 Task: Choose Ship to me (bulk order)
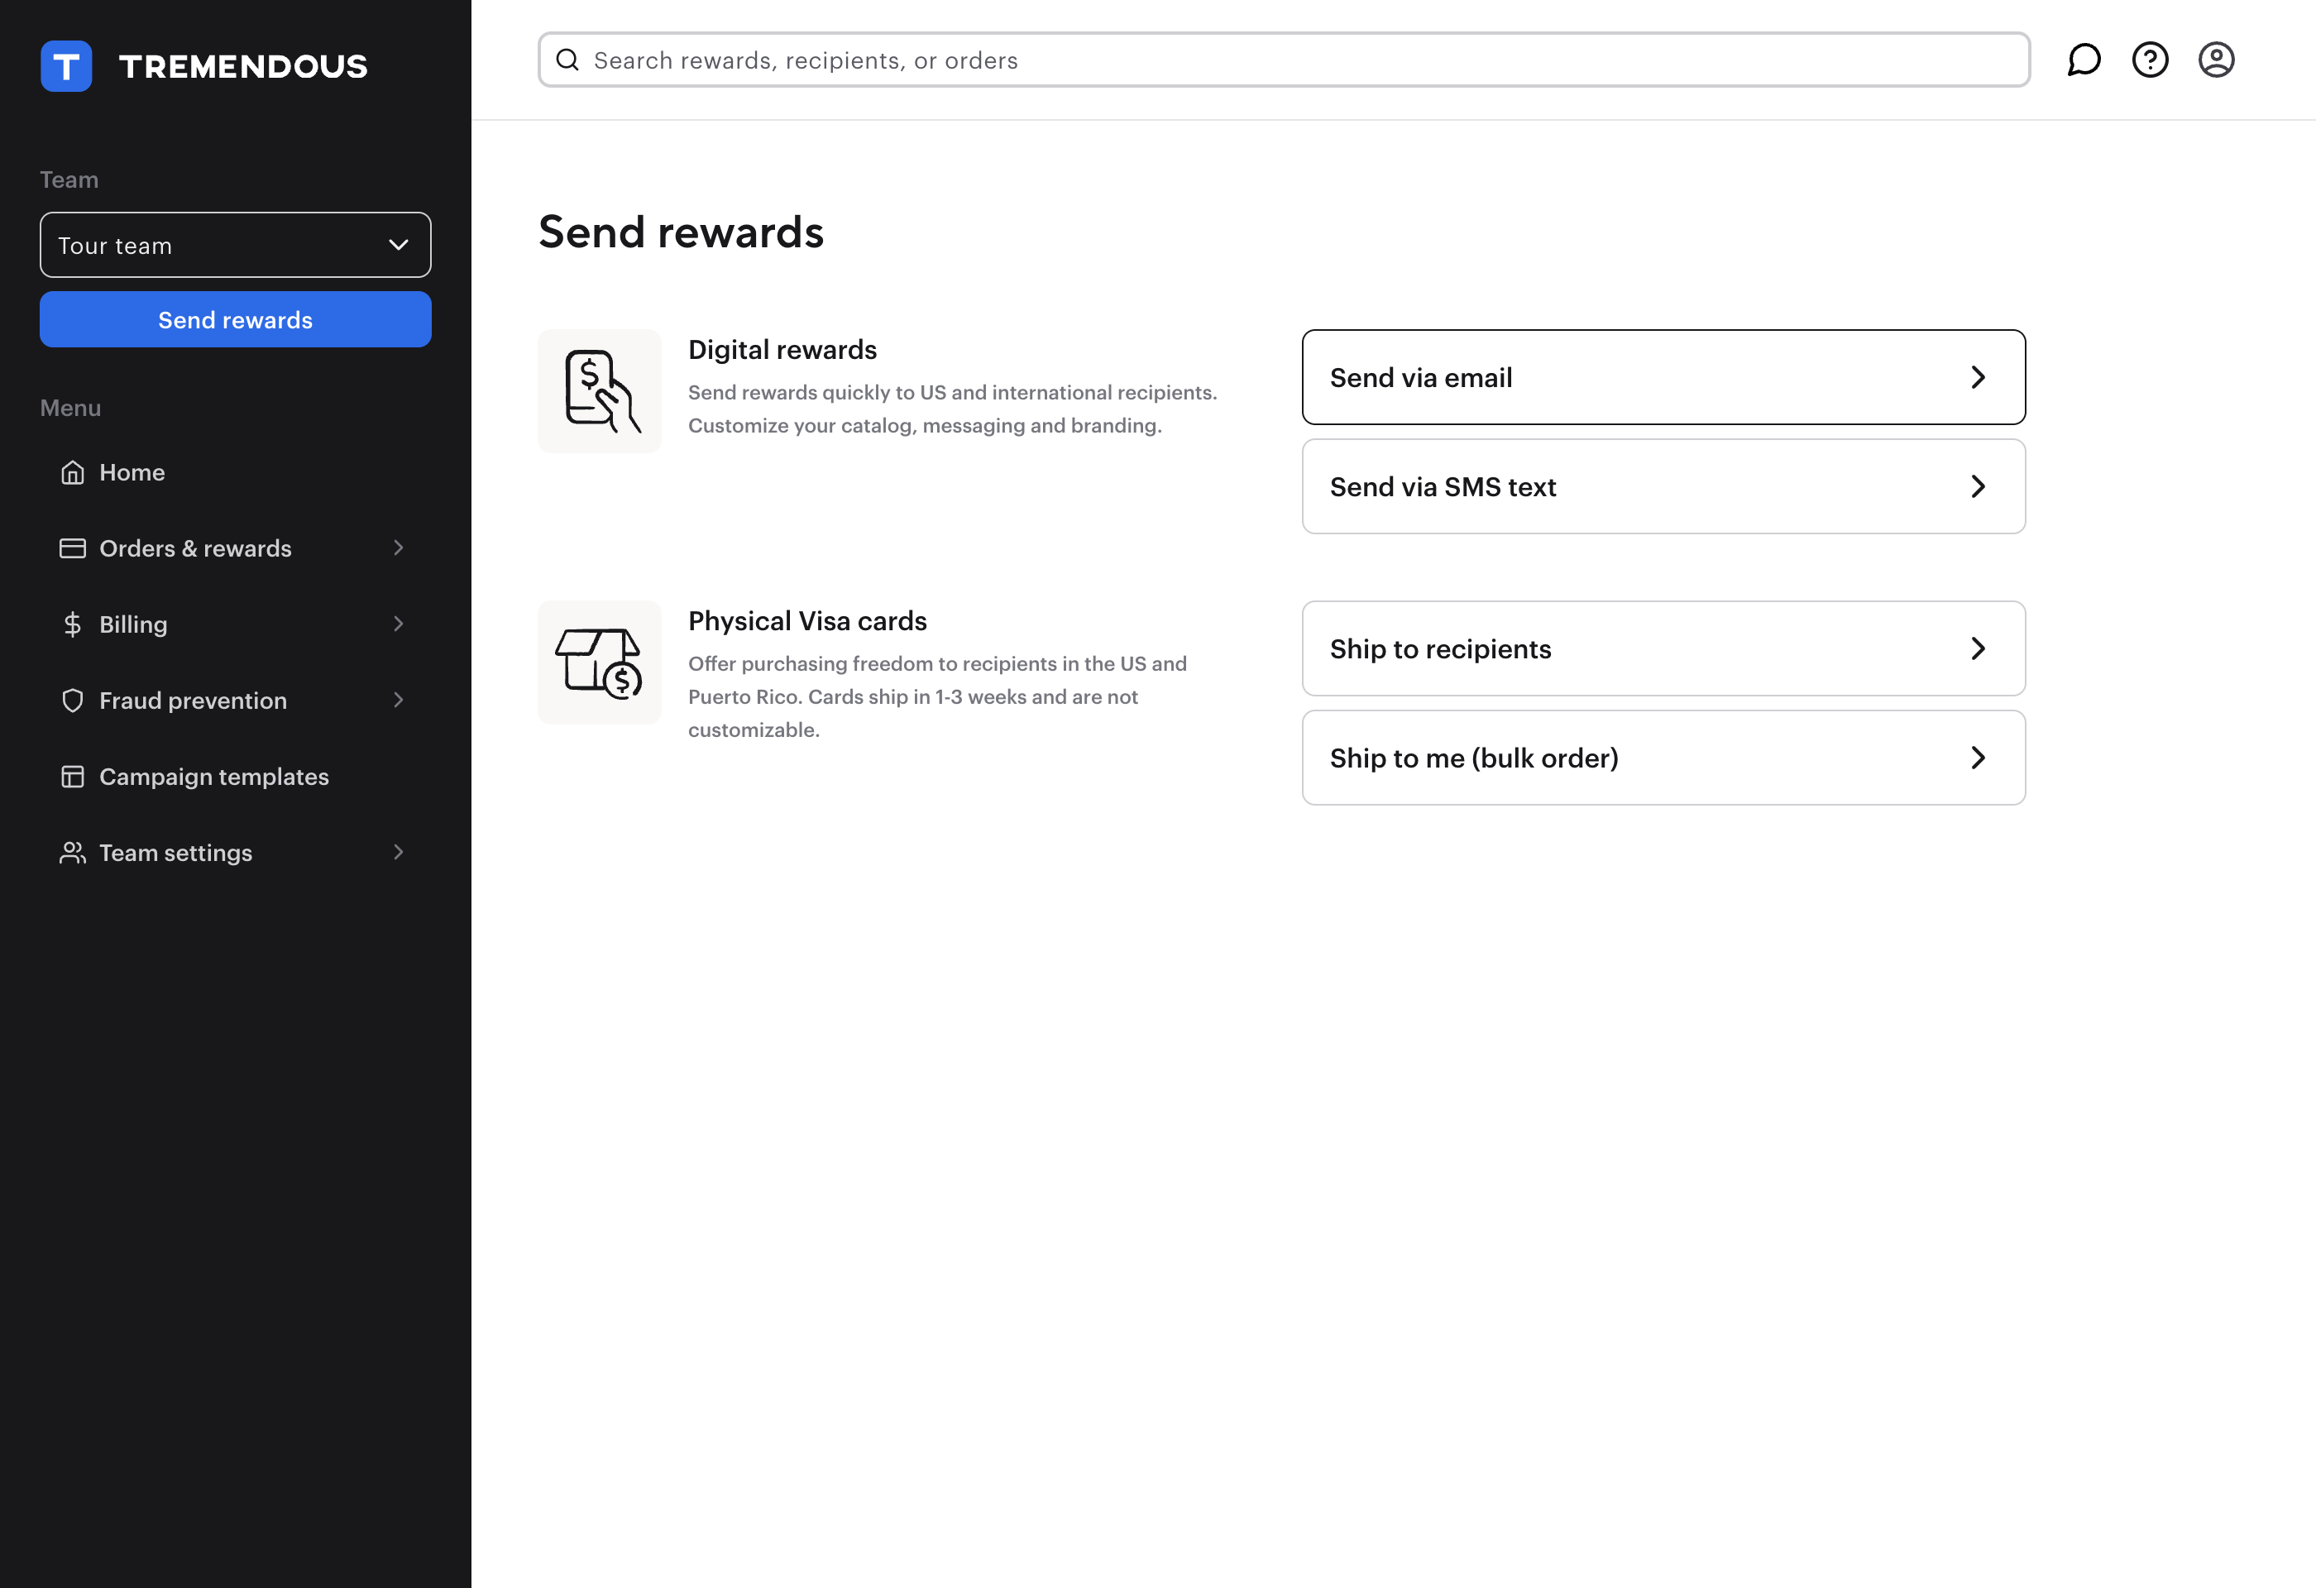click(1663, 758)
